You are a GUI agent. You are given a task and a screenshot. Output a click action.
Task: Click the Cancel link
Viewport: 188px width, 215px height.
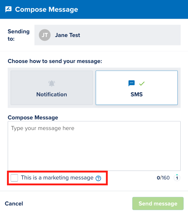coord(14,204)
